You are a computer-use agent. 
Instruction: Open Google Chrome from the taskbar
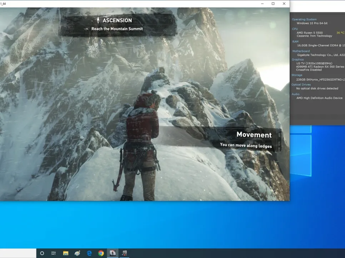coord(101,253)
